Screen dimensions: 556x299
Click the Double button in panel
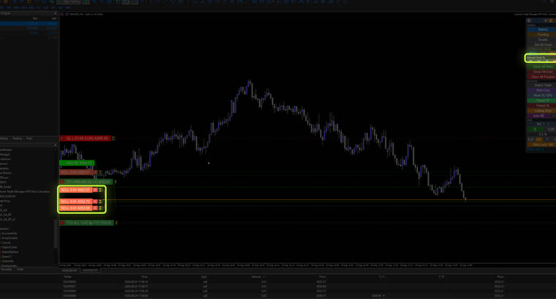click(541, 40)
